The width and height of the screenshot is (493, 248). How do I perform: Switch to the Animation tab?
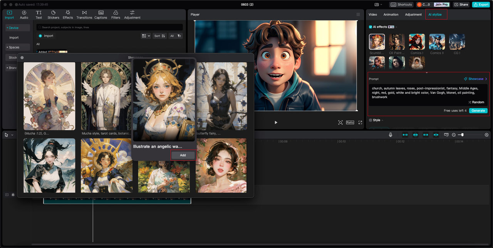(391, 15)
